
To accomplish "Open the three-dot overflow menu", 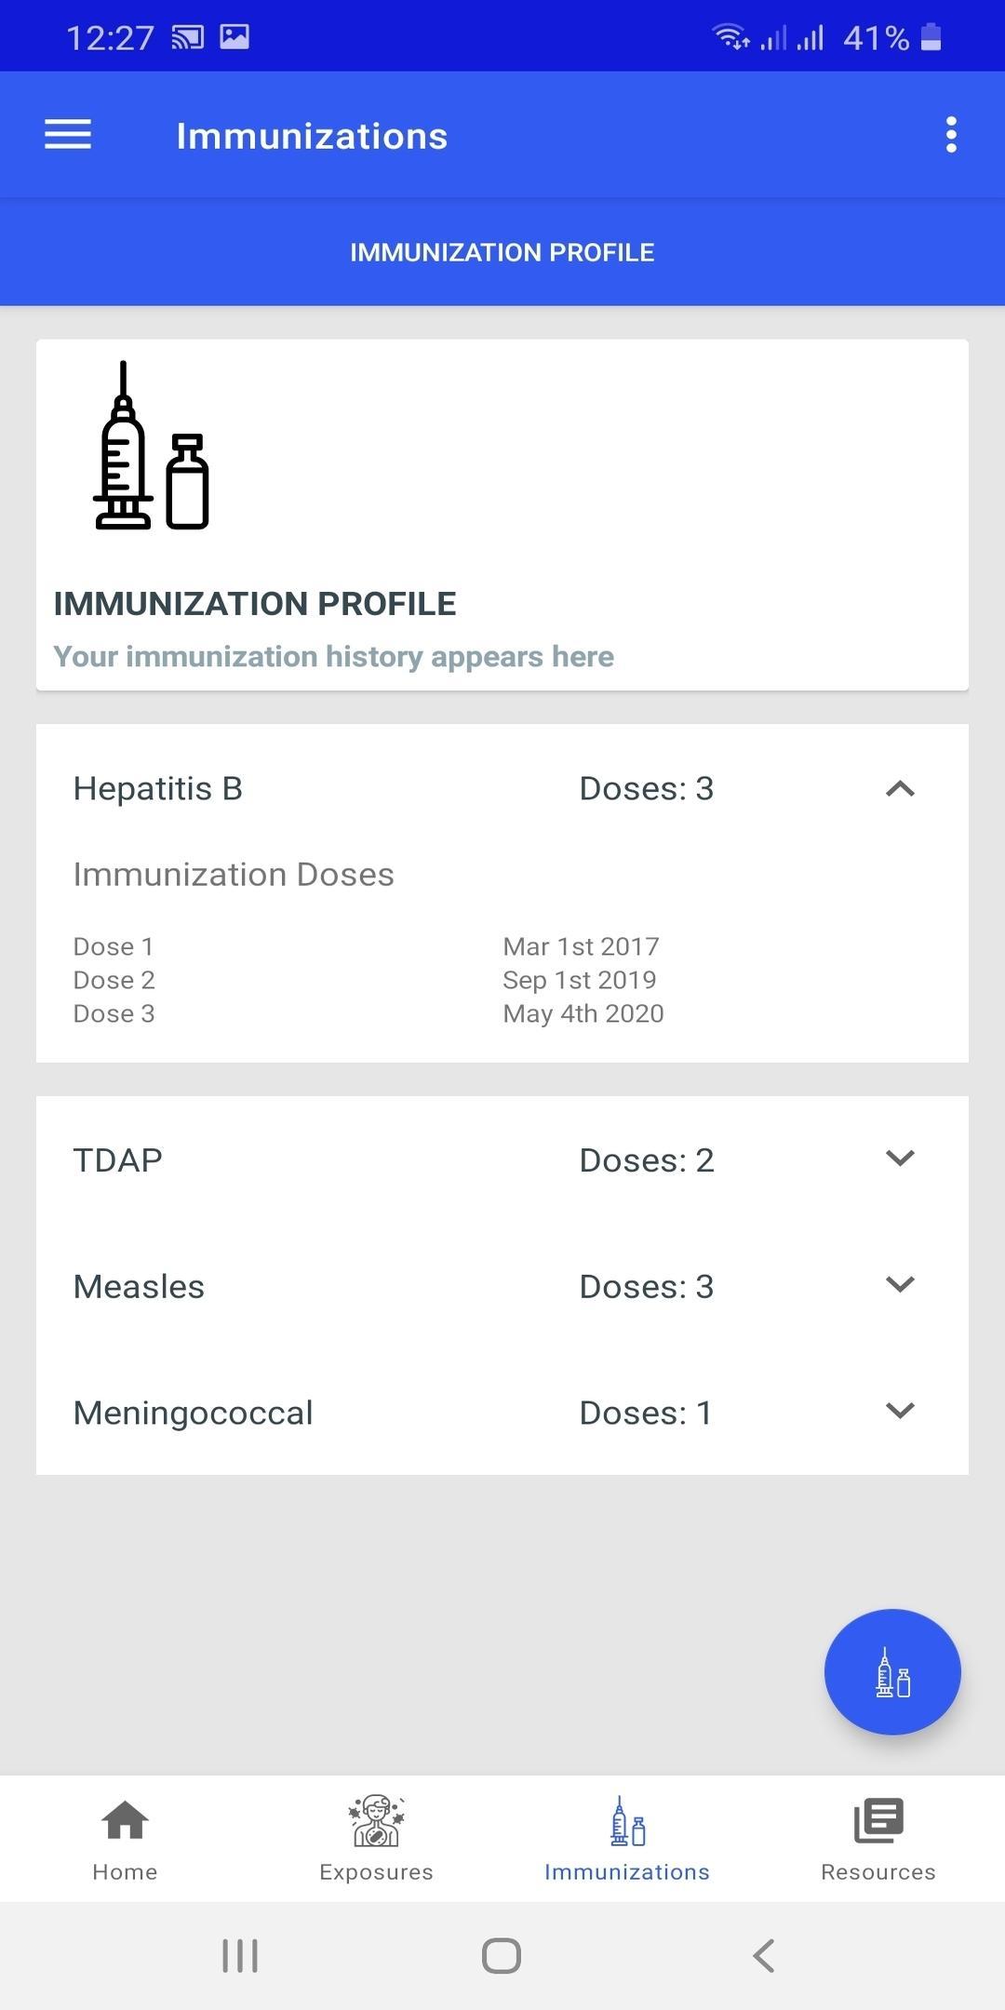I will tap(950, 135).
